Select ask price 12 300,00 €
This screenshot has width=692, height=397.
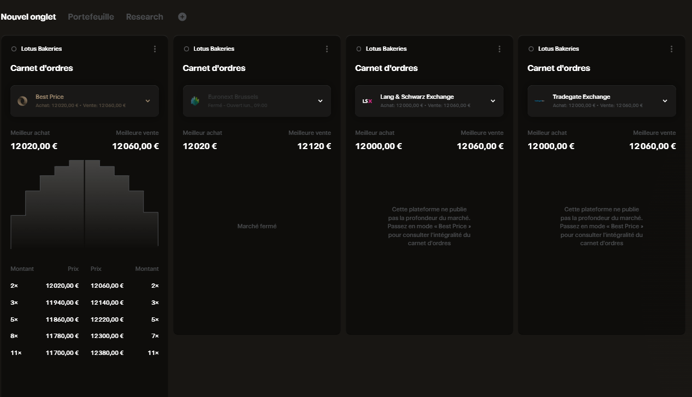[107, 336]
